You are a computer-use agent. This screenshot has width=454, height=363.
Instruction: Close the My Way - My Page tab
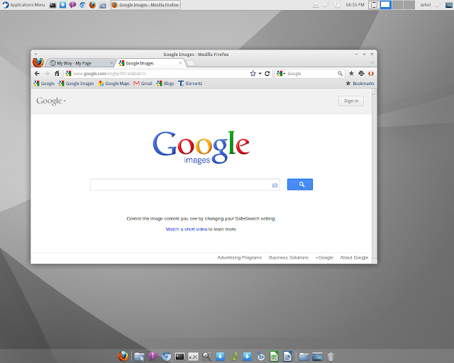click(x=111, y=63)
